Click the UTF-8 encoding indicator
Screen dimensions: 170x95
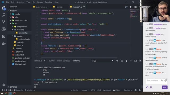[x=93, y=90]
